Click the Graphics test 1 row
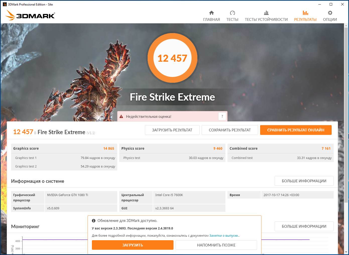 click(x=64, y=158)
